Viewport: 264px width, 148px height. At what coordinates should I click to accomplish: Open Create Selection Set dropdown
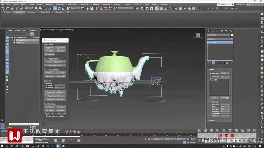pyautogui.click(x=126, y=8)
